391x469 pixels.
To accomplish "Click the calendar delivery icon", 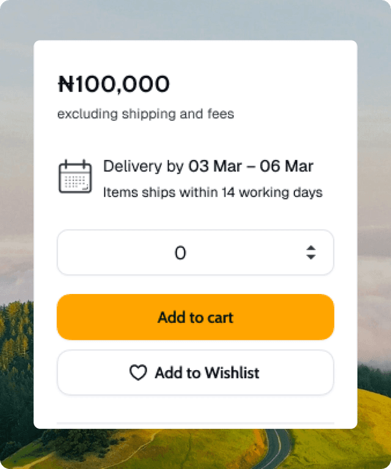I will (75, 177).
